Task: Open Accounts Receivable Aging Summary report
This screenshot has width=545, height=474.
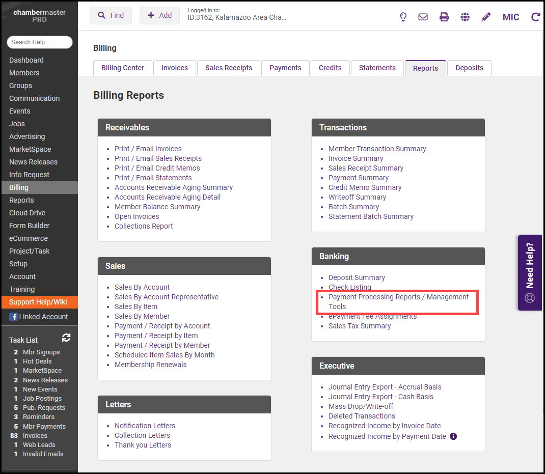Action: 174,187
